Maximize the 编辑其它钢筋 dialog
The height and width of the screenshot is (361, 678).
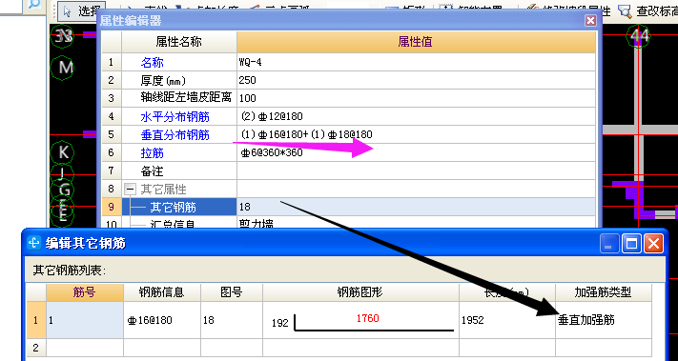631,244
